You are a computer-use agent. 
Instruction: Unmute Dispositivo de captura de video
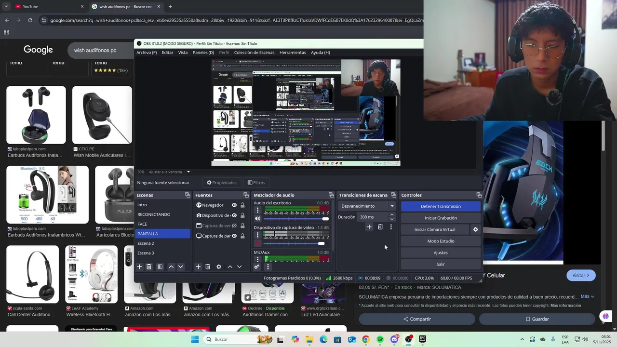257,243
